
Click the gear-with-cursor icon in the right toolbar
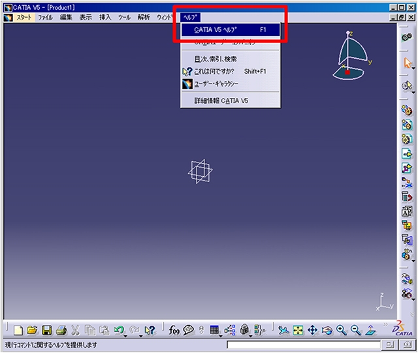[407, 85]
